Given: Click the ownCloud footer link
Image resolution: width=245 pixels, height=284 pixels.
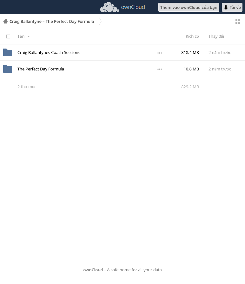Looking at the screenshot, I should (x=93, y=270).
